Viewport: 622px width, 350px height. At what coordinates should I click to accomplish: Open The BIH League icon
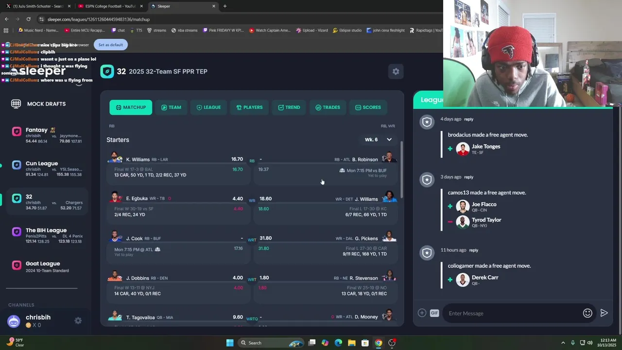click(x=17, y=232)
